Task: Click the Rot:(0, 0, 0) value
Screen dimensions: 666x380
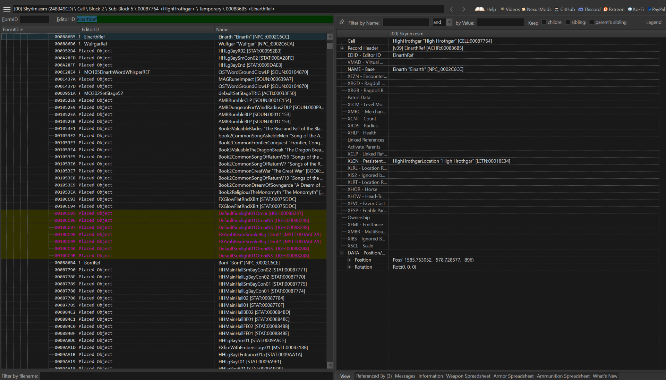Action: pyautogui.click(x=404, y=267)
